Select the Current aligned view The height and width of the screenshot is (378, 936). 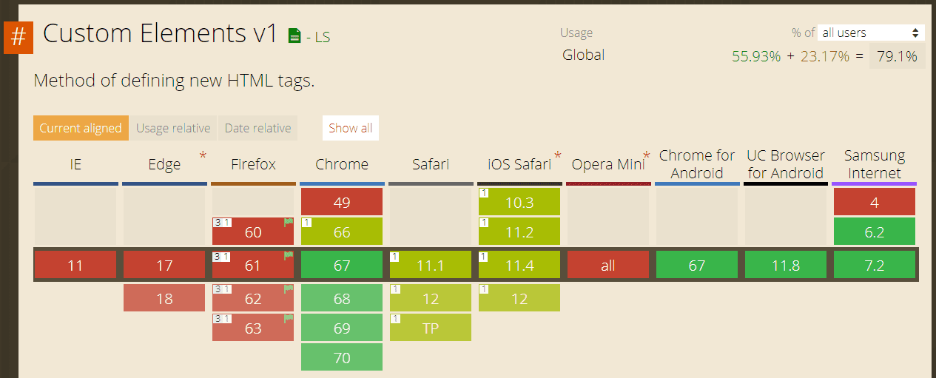tap(81, 128)
